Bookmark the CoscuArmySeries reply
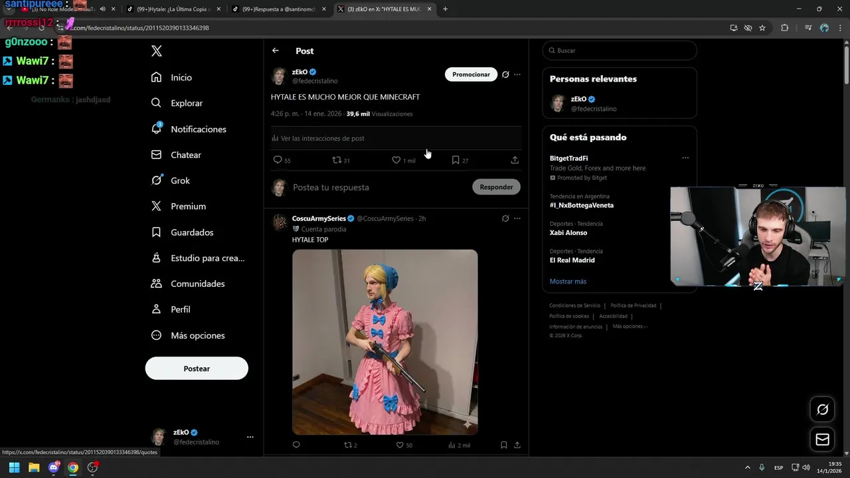The width and height of the screenshot is (850, 478). click(504, 445)
